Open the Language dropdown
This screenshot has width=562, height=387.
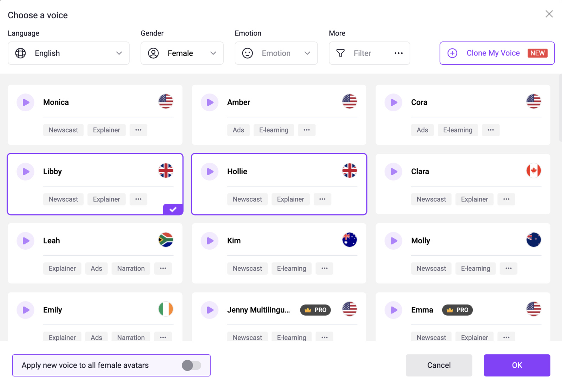[x=68, y=53]
